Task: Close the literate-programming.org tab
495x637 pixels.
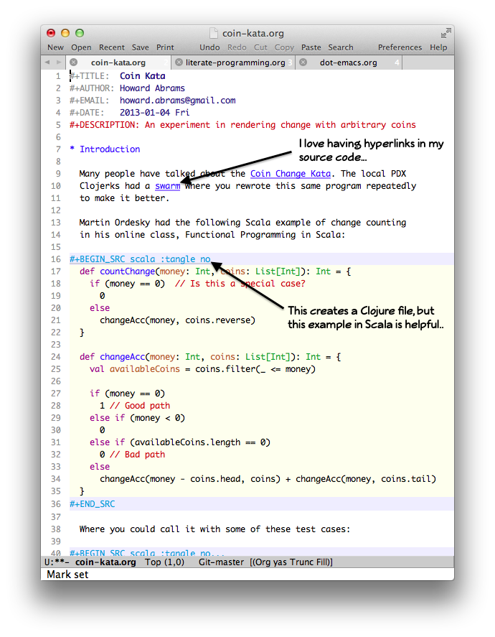Action: tap(179, 62)
